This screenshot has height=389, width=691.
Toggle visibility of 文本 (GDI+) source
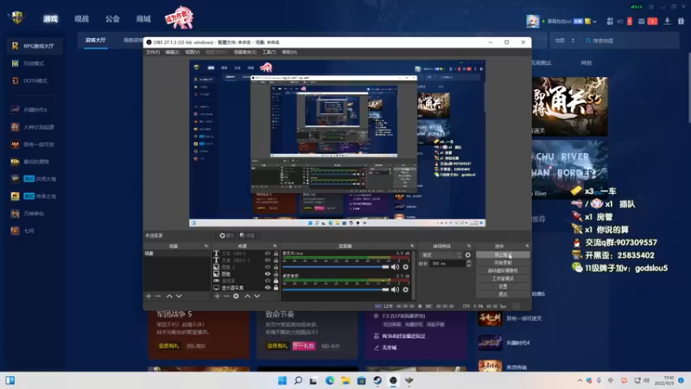(x=268, y=253)
